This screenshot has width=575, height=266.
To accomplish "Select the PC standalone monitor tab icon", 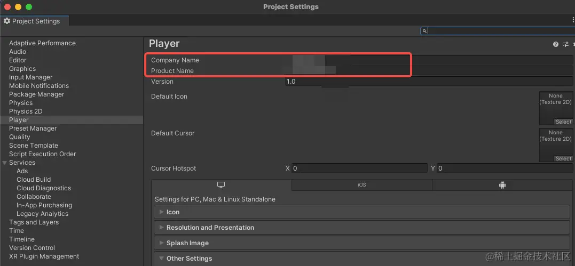I will coord(221,185).
